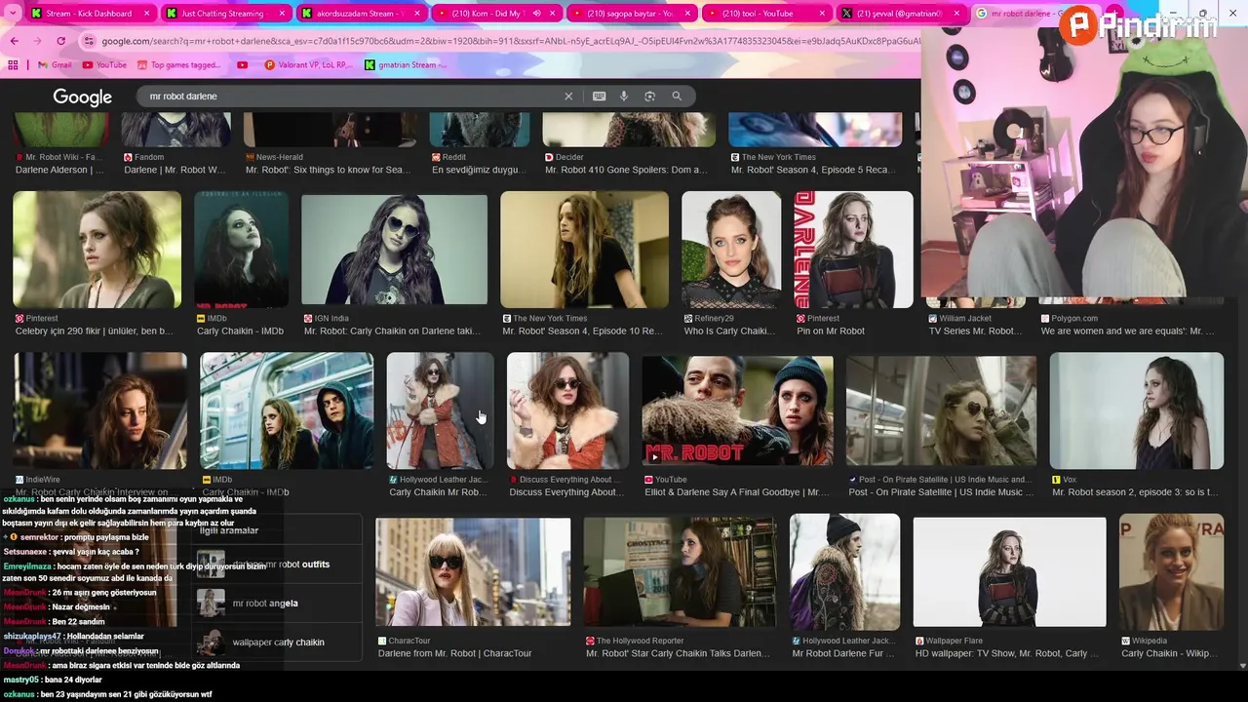Image resolution: width=1248 pixels, height=702 pixels.
Task: Select related search wallpaper carly chaikin
Action: point(278,643)
